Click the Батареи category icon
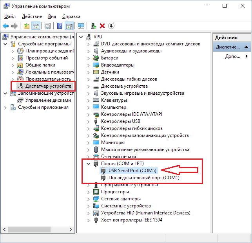Screen dimensions: 252x243 coord(96,58)
